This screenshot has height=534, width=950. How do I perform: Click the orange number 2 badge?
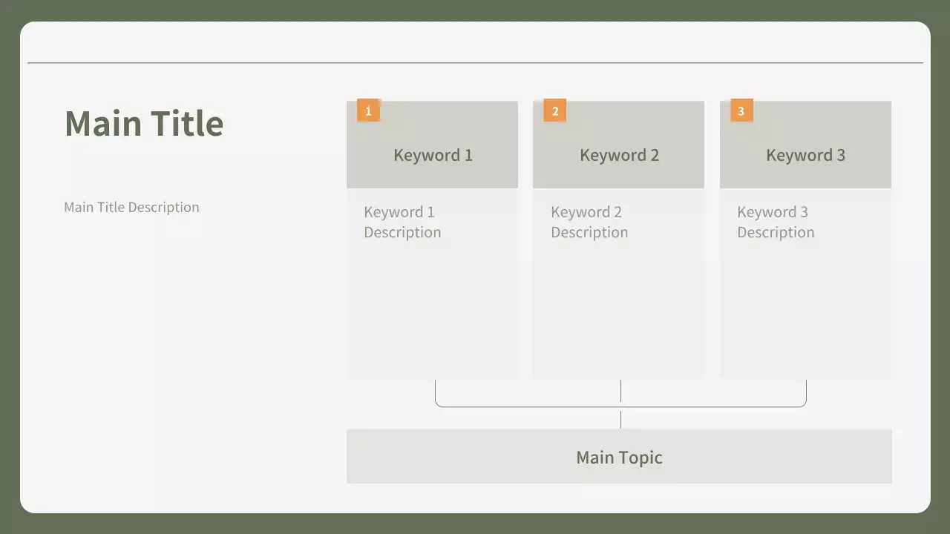pyautogui.click(x=554, y=111)
